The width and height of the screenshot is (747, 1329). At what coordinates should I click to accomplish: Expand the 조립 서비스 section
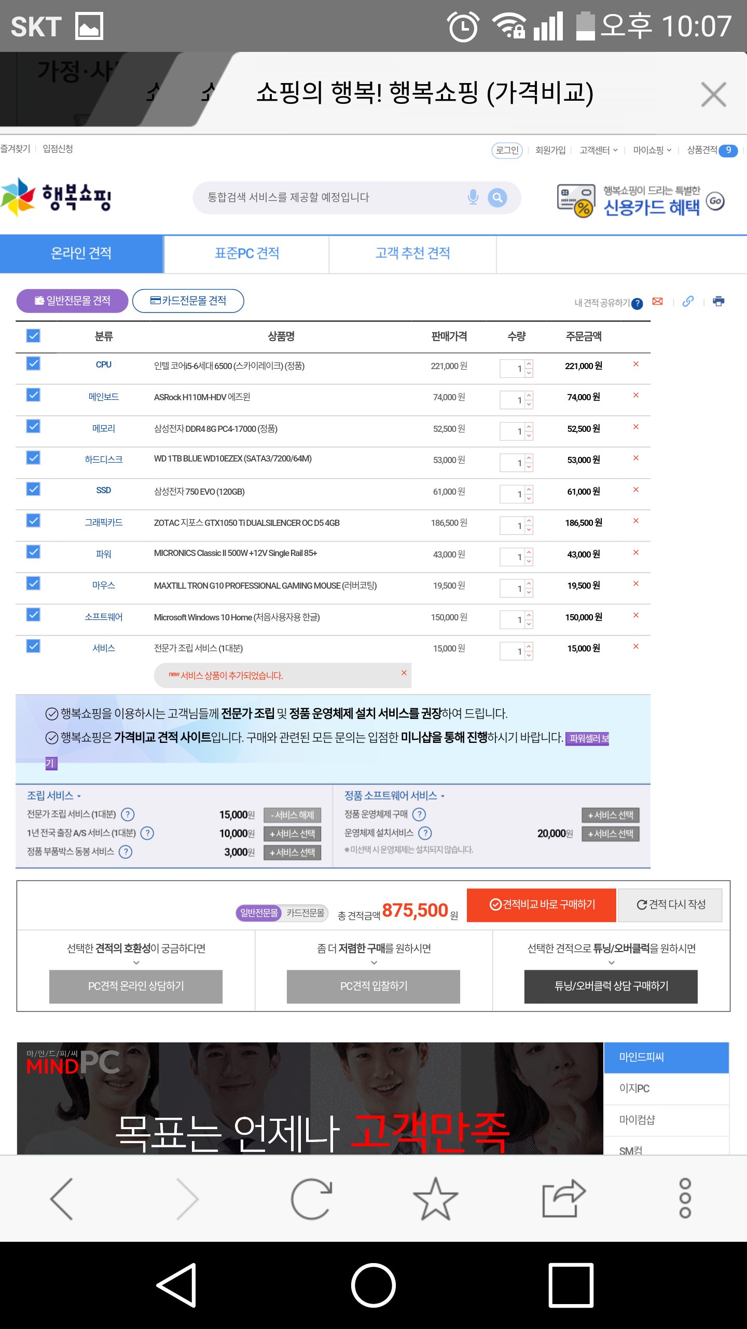click(54, 795)
